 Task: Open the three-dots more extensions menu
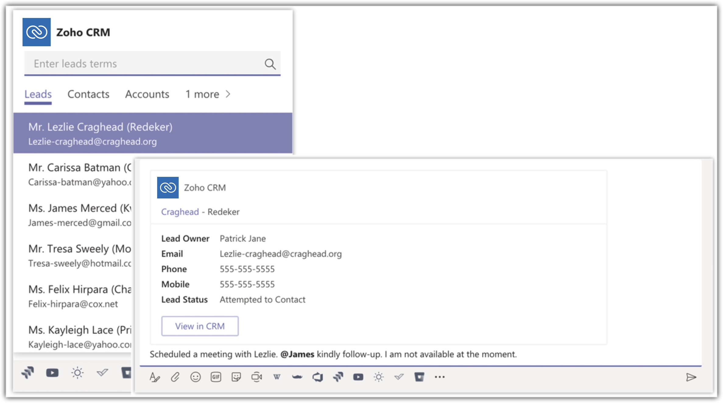pyautogui.click(x=440, y=377)
